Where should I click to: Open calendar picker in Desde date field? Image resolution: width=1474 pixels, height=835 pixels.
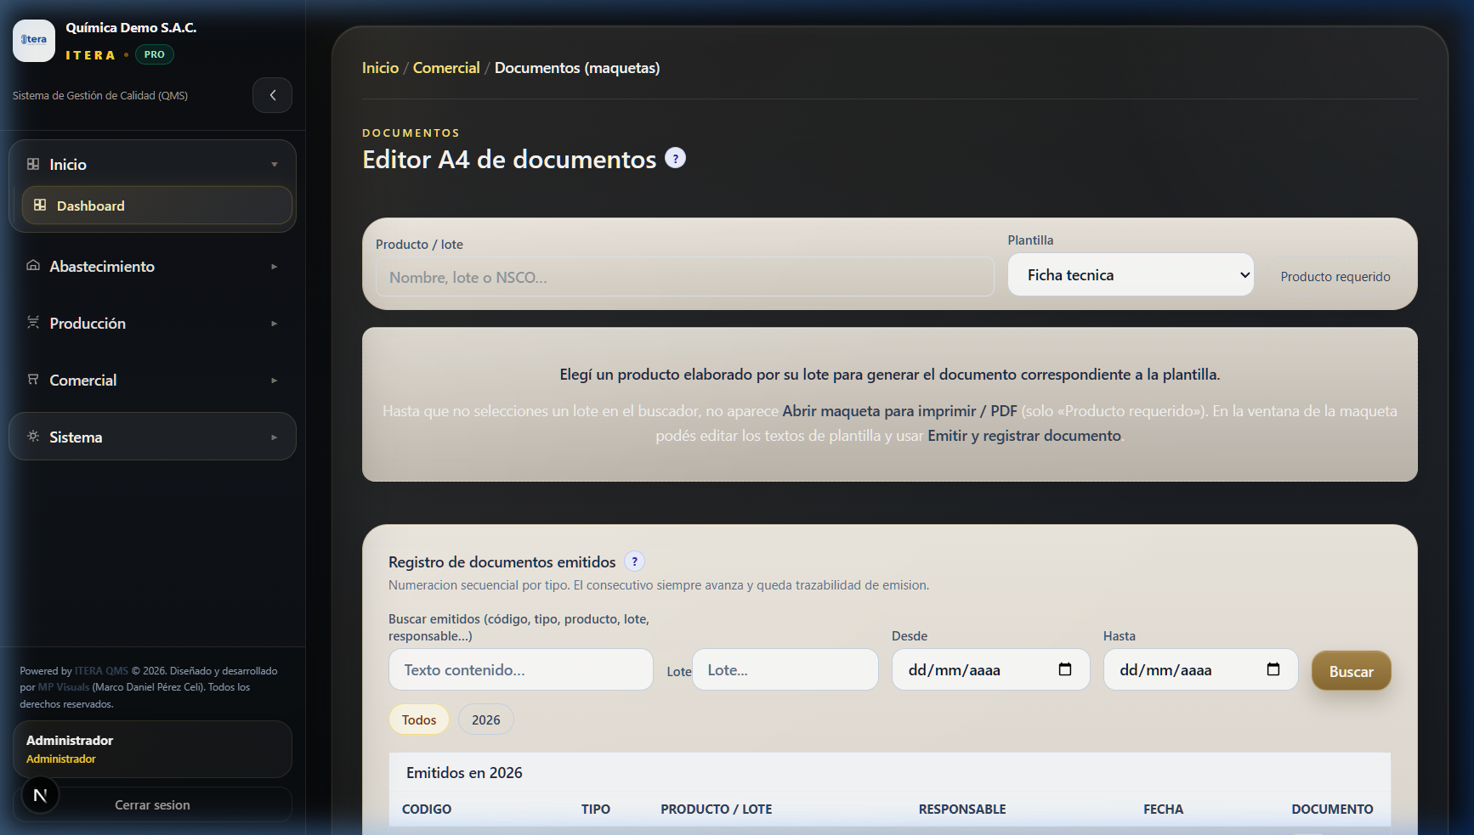point(1065,669)
